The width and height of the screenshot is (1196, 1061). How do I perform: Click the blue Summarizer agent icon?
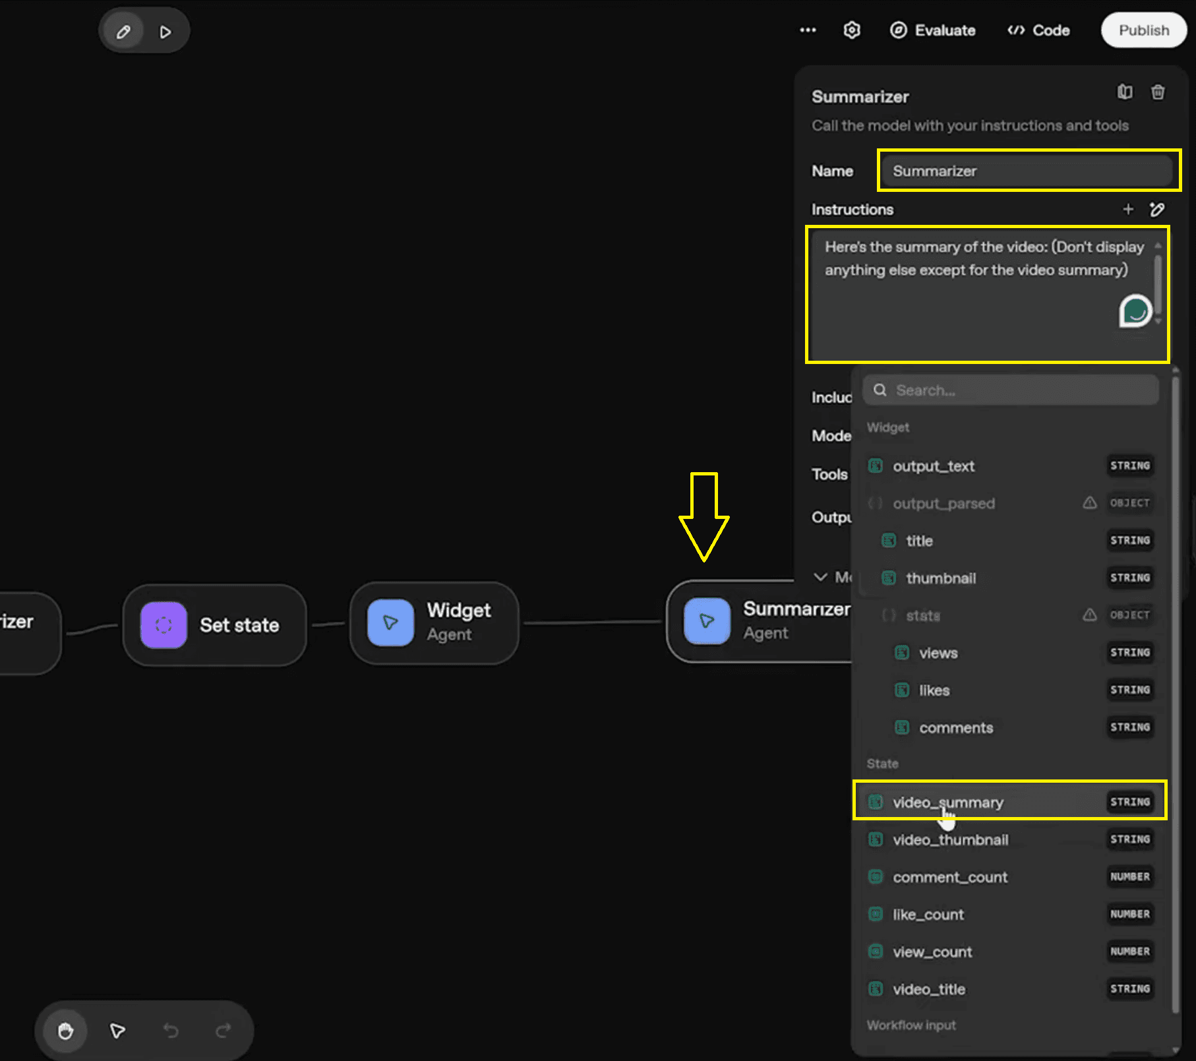tap(707, 621)
